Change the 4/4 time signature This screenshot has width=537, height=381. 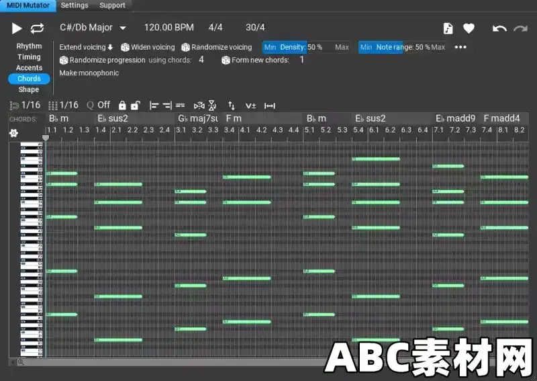[215, 28]
